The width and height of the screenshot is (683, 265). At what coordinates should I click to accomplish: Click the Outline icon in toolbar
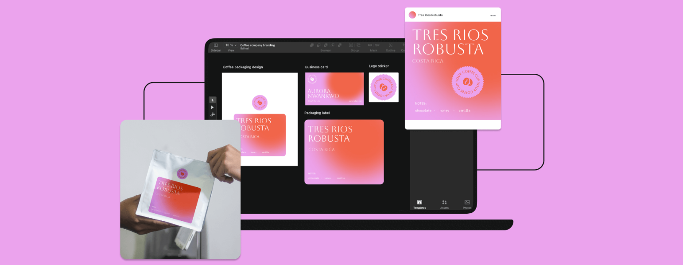[x=391, y=45]
